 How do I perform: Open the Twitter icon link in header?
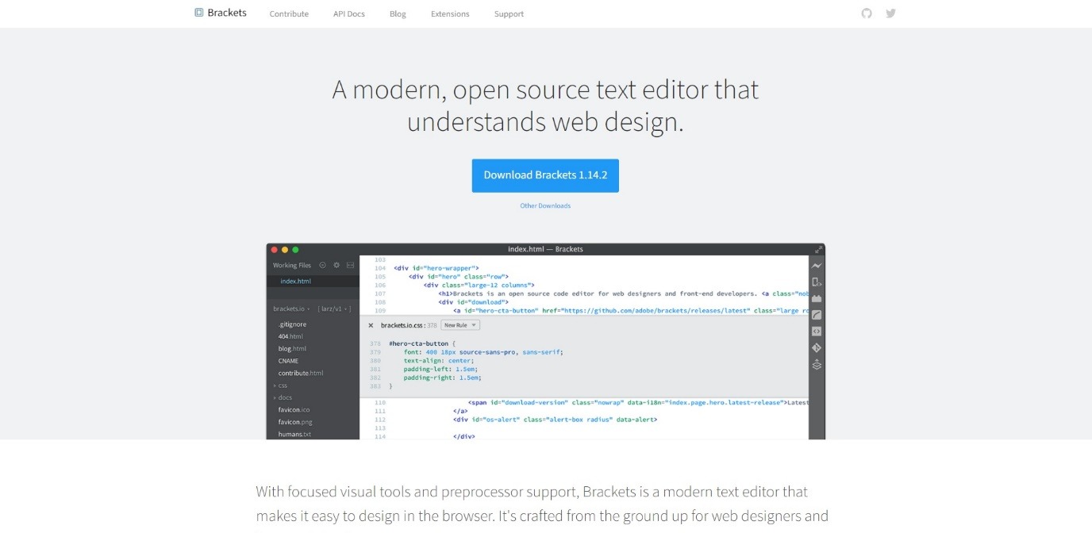[890, 13]
